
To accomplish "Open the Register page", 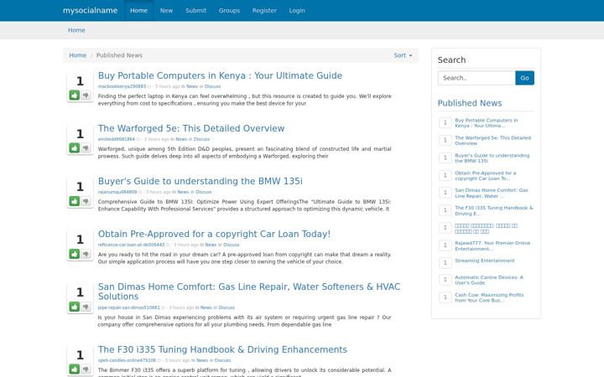I will pos(264,10).
